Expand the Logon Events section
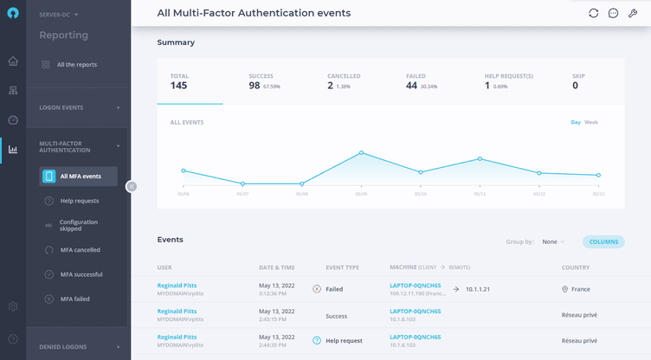 tap(79, 107)
